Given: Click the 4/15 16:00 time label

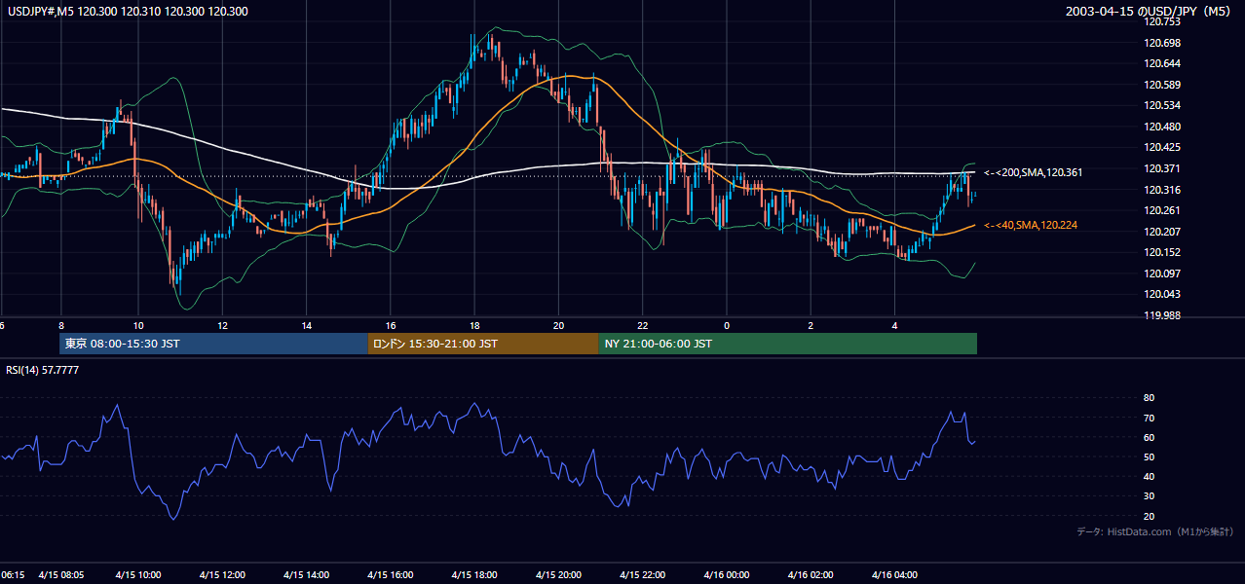Looking at the screenshot, I should (x=390, y=575).
